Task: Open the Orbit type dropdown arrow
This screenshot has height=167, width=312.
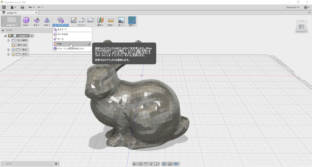Action: pos(137,164)
